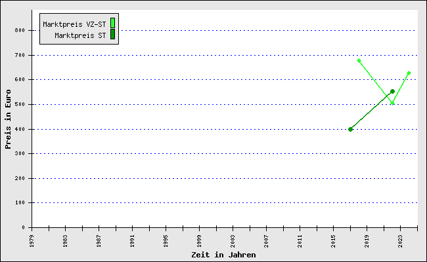
Task: Select the Marktpreis ST legend label
Action: pos(80,35)
